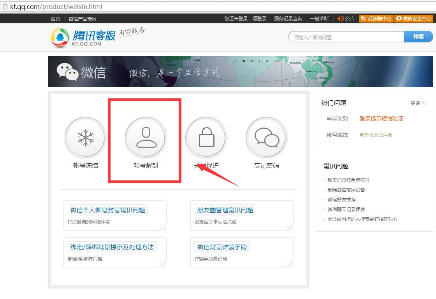Click the 帐号冻结 label text
This screenshot has width=436, height=299.
pos(86,166)
